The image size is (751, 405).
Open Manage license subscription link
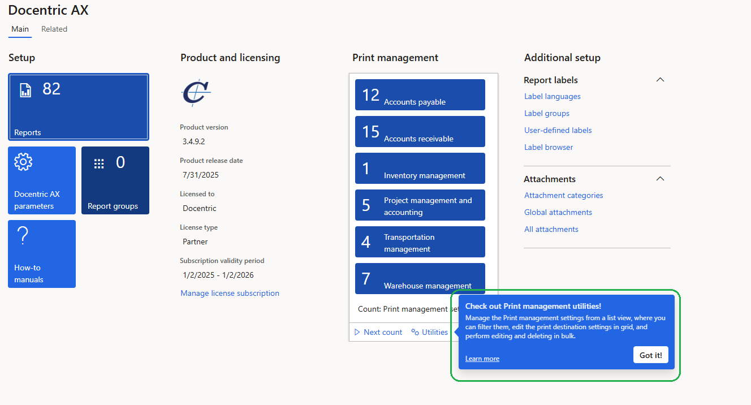[230, 293]
